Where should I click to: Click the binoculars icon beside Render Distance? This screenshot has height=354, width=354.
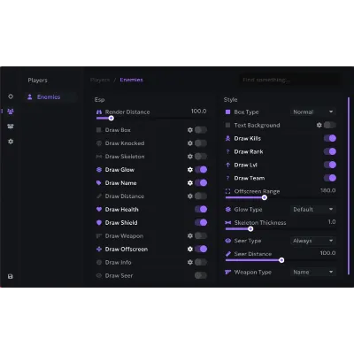pos(99,112)
